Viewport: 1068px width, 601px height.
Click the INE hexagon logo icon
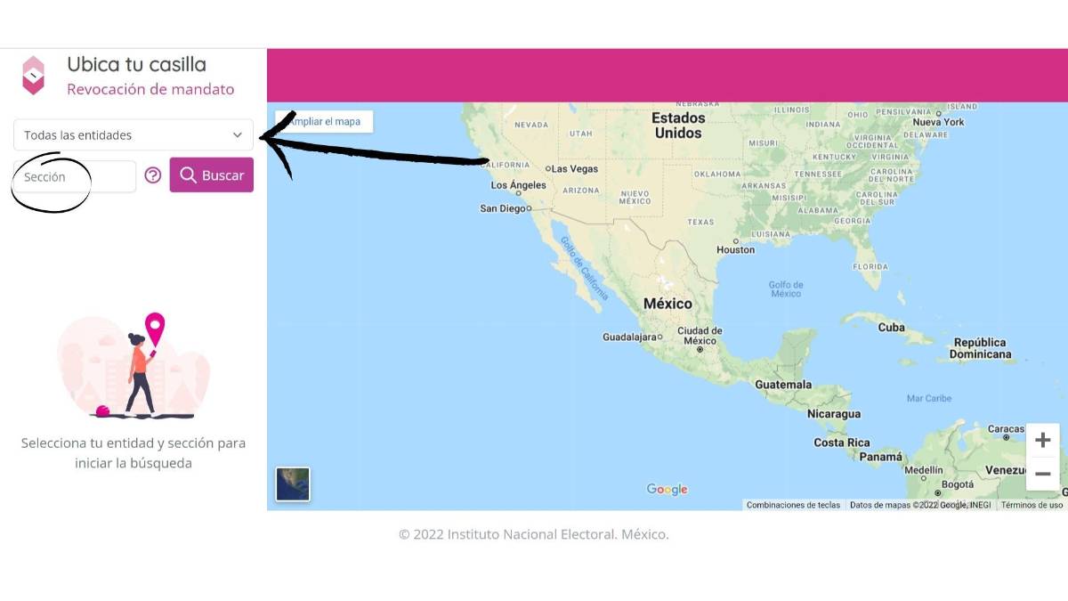pos(33,76)
